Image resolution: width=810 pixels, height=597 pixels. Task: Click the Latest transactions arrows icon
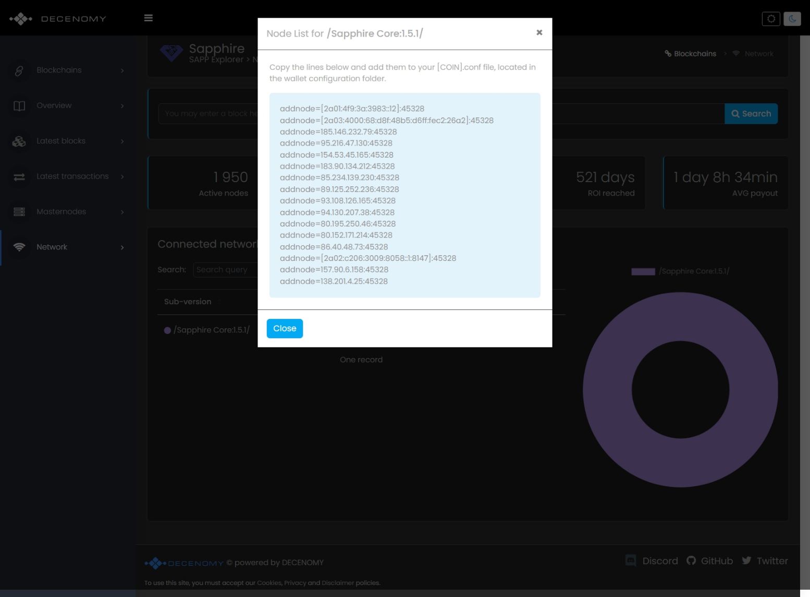click(19, 177)
